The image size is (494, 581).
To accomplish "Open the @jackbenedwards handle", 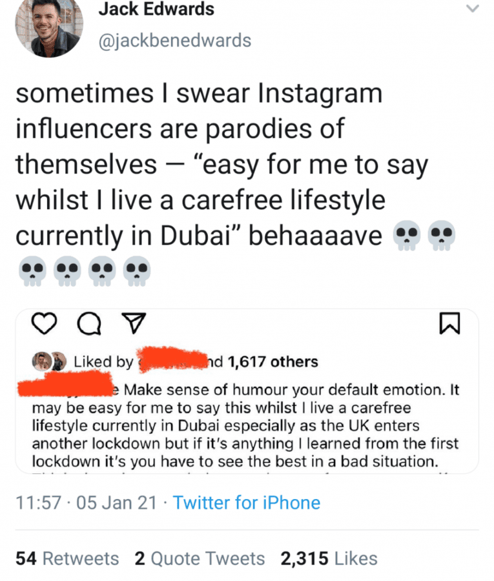I will tap(174, 41).
